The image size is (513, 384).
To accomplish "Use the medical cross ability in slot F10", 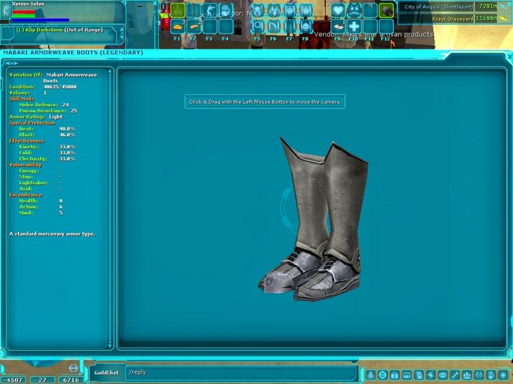I will (354, 26).
